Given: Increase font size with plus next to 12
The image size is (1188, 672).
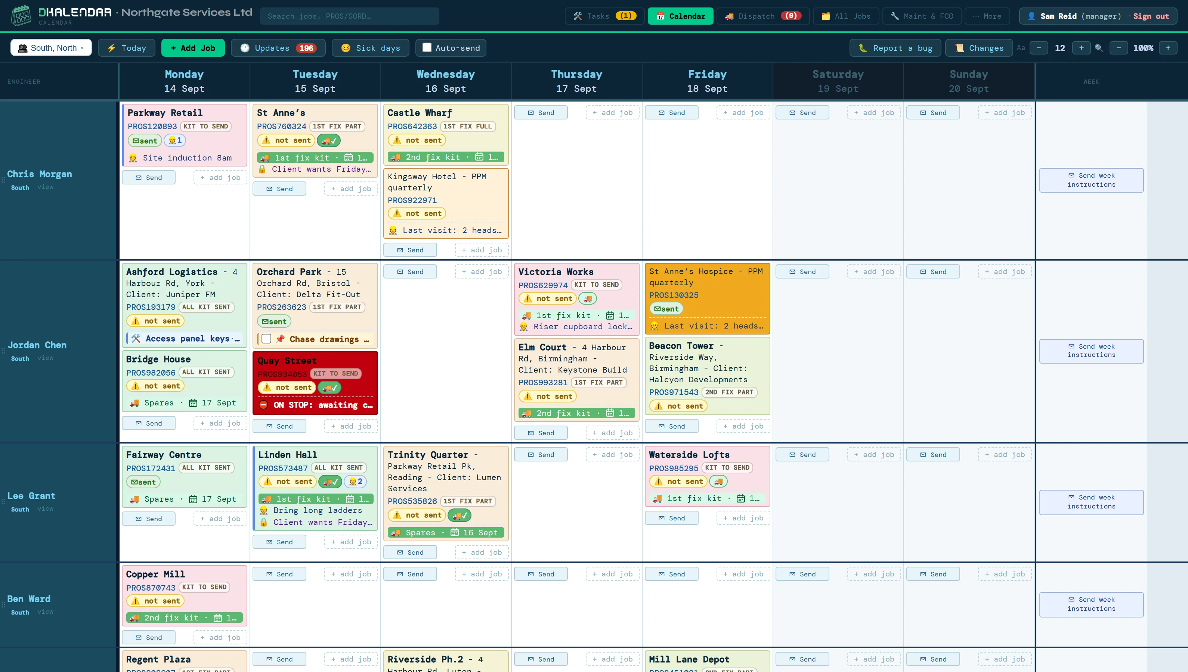Looking at the screenshot, I should tap(1082, 48).
